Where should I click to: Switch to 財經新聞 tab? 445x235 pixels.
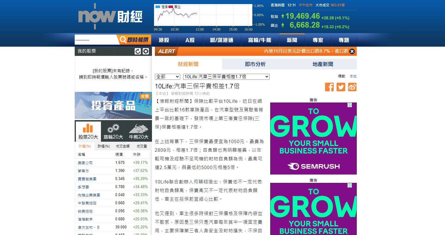(188, 64)
